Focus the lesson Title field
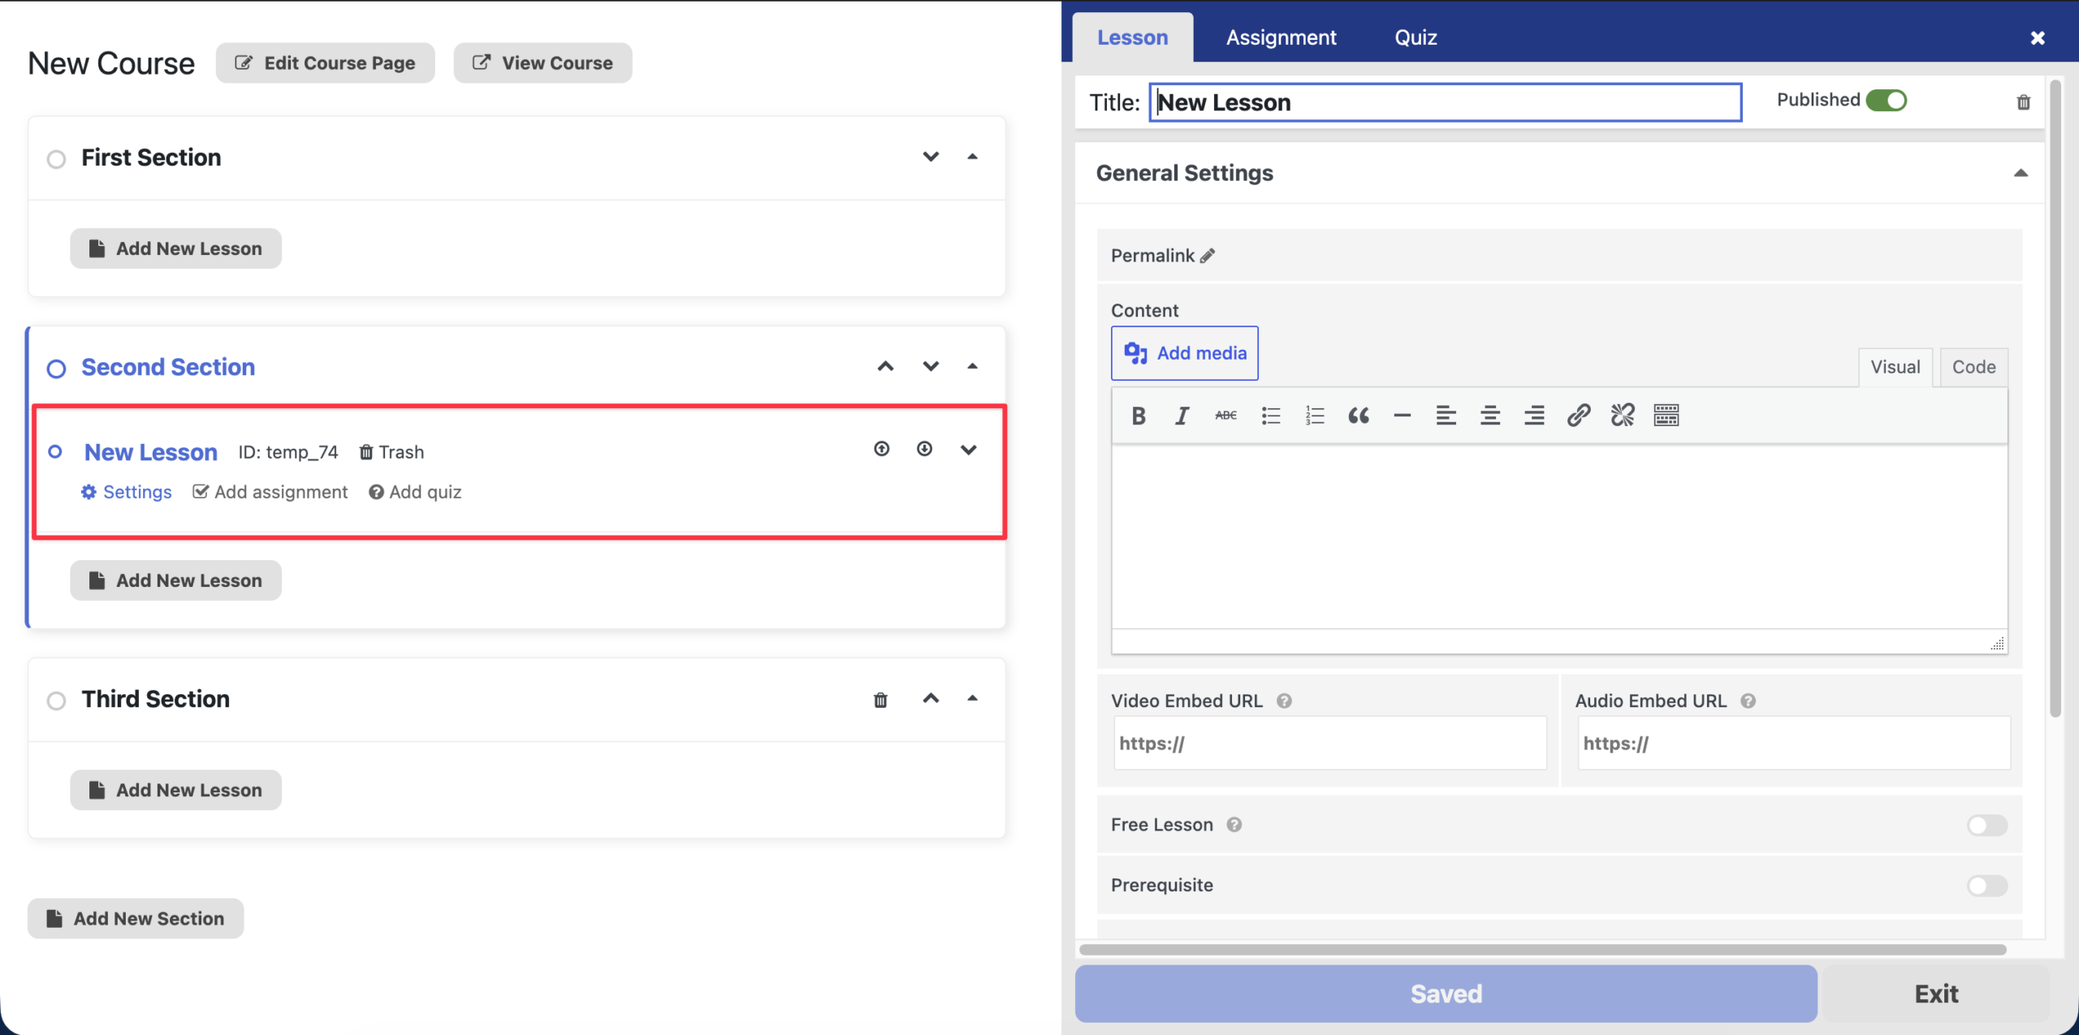The image size is (2079, 1035). point(1446,102)
